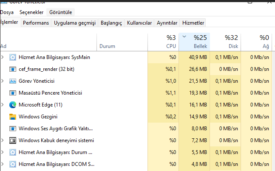Viewport: 275px width, 171px height.
Task: Click the Hizmet Ana Bilgisayarı: DCOM gear icon
Action: click(13, 164)
